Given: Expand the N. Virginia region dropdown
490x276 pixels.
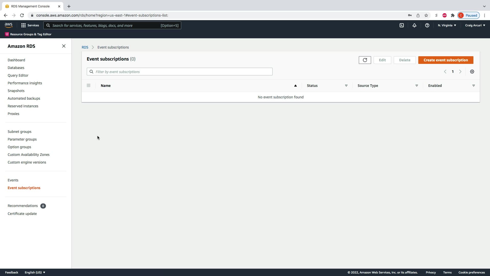Looking at the screenshot, I should 447,25.
